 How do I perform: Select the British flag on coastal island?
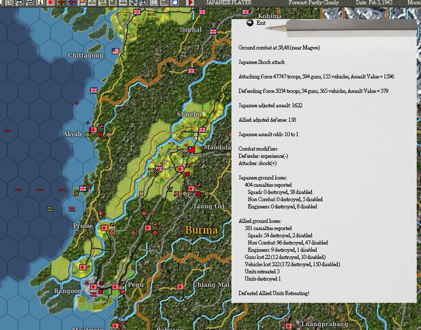coord(83,188)
